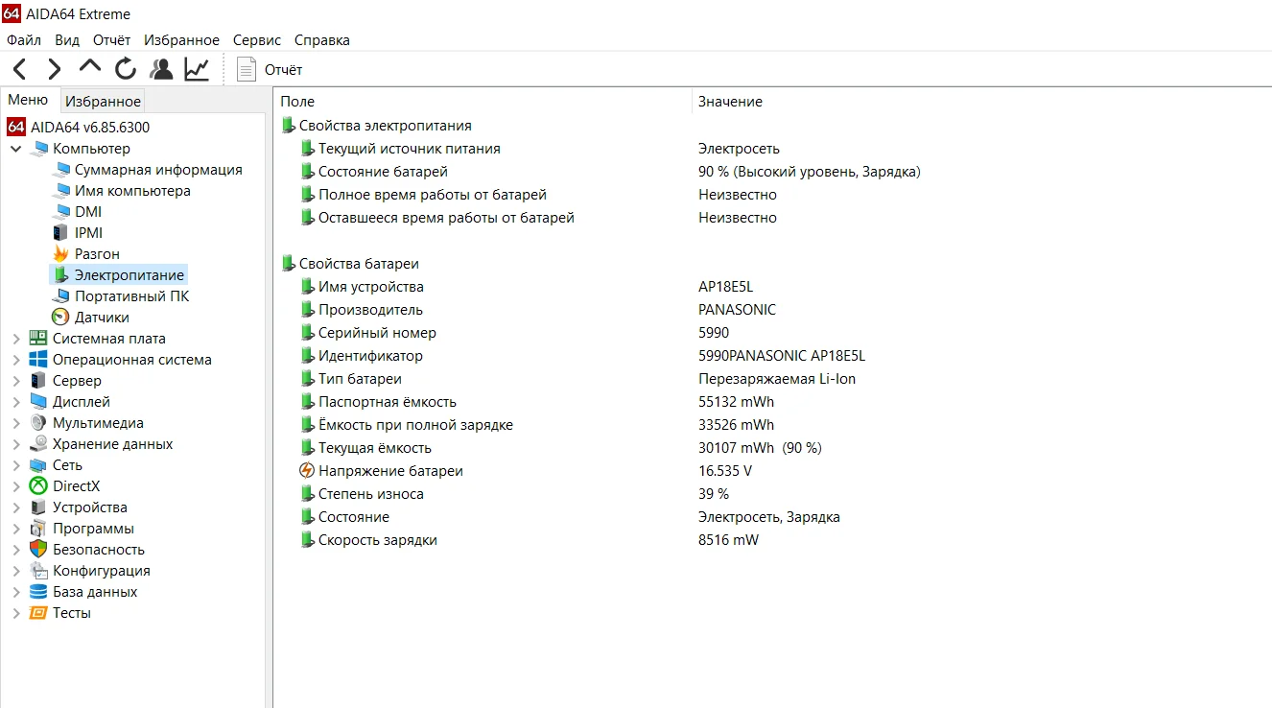This screenshot has height=708, width=1272.
Task: Switch to the Меню sidebar tab
Action: point(28,100)
